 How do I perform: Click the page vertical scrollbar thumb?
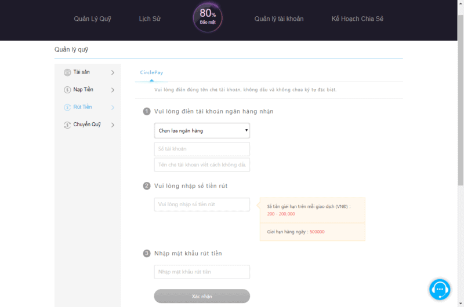[x=461, y=100]
